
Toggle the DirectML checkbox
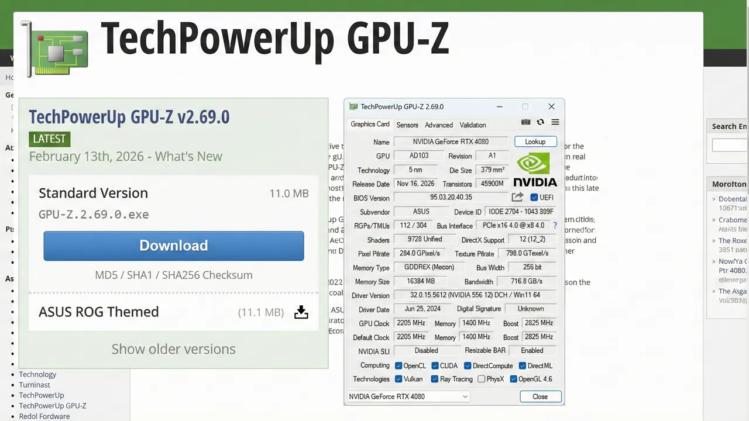click(x=522, y=366)
